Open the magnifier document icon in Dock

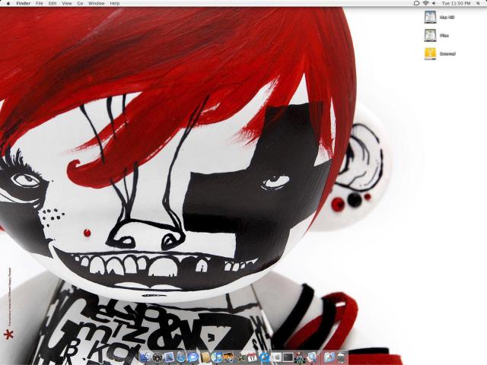312,357
